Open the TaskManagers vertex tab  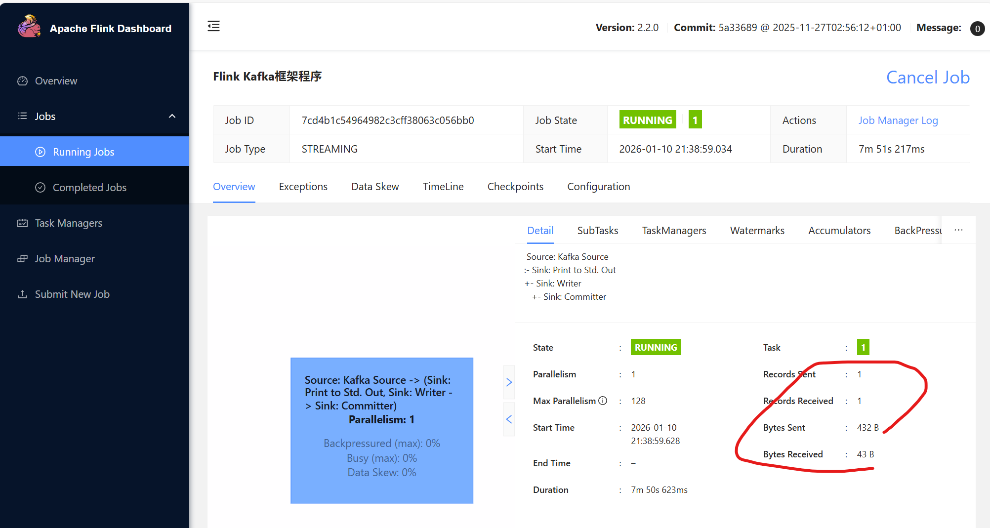pos(674,231)
